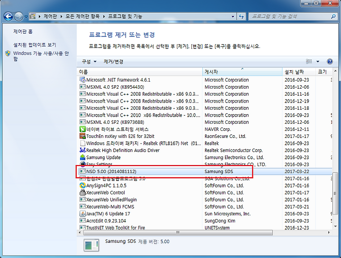Select Samsung Update icon
The height and width of the screenshot is (258, 341).
pyautogui.click(x=82, y=157)
